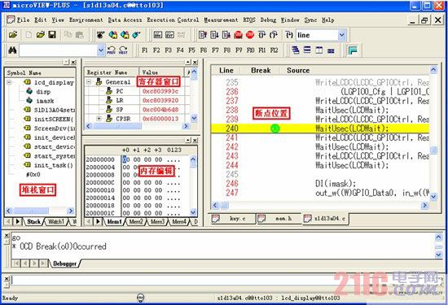This screenshot has height=305, width=448.
Task: Click the F12 toolbar button
Action: (x=274, y=50)
